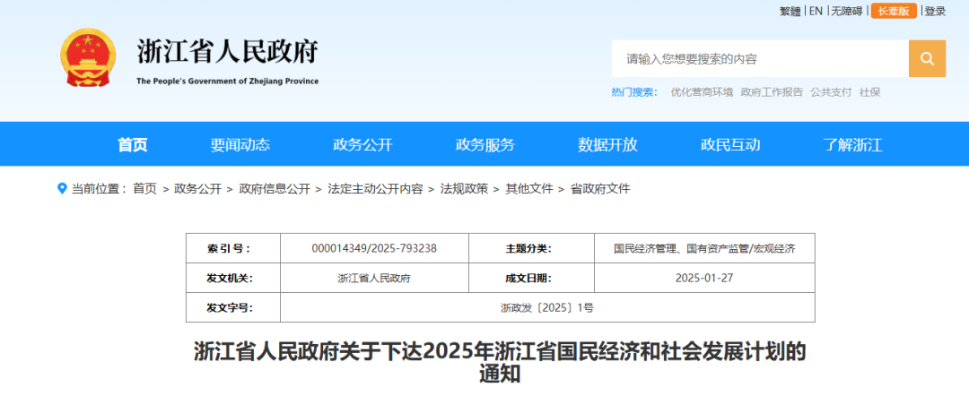This screenshot has height=396, width=969.
Task: Enable 无障碍 accessibility mode
Action: (846, 11)
